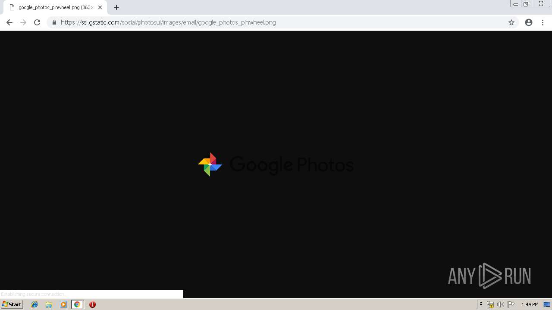The width and height of the screenshot is (552, 310).
Task: Minimize the Chrome window
Action: coord(515,4)
